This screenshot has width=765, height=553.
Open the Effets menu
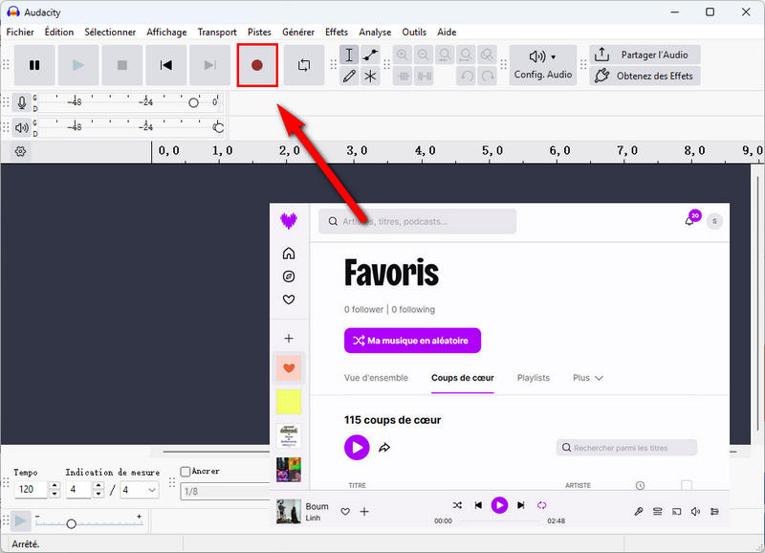tap(337, 32)
